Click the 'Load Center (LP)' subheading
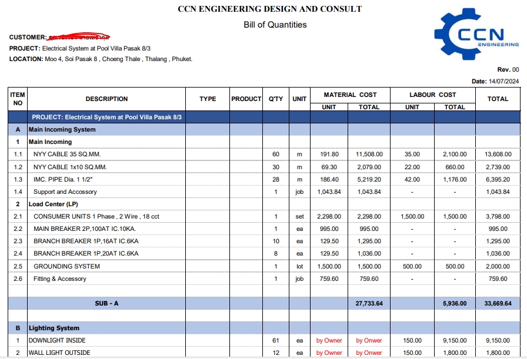The width and height of the screenshot is (527, 359). pos(53,204)
